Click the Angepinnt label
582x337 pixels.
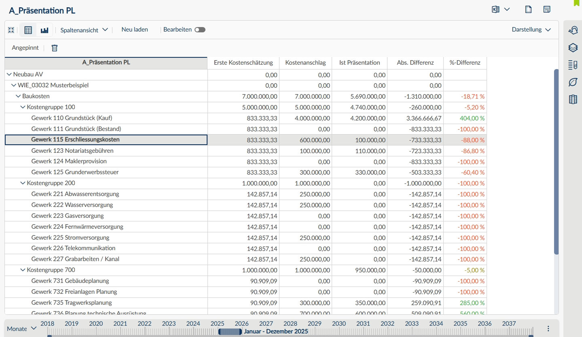[25, 48]
